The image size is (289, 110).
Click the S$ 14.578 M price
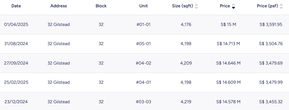(x=228, y=102)
